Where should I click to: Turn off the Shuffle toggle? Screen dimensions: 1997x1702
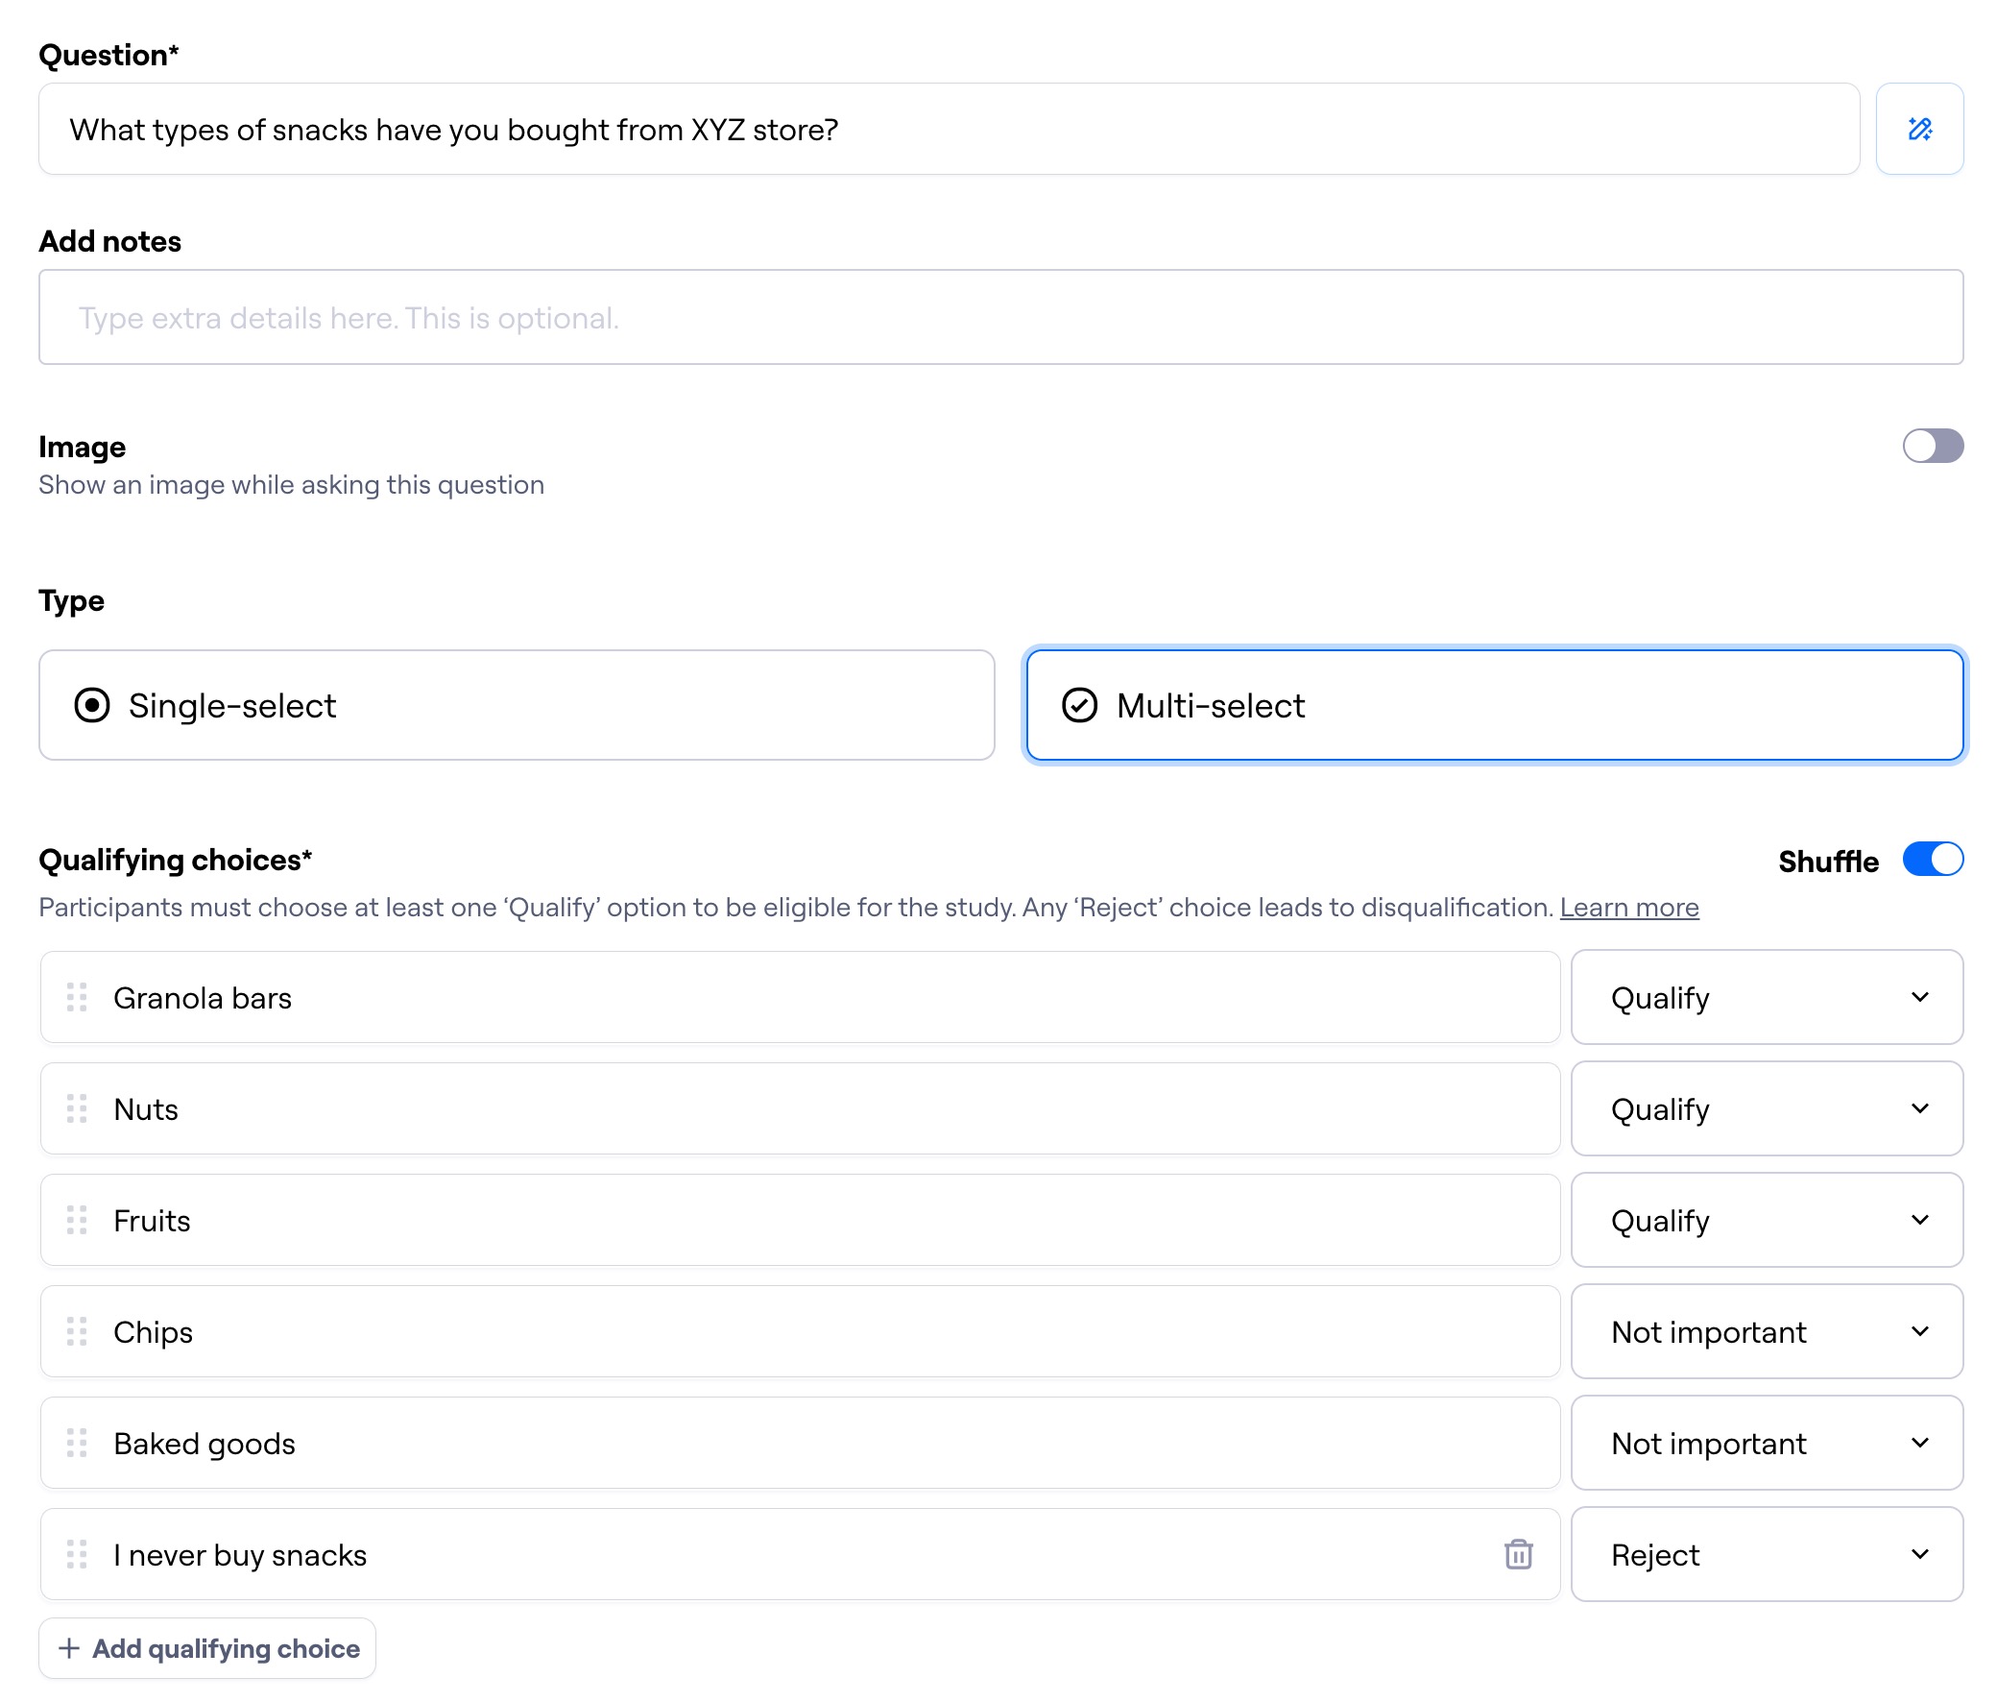click(1932, 859)
